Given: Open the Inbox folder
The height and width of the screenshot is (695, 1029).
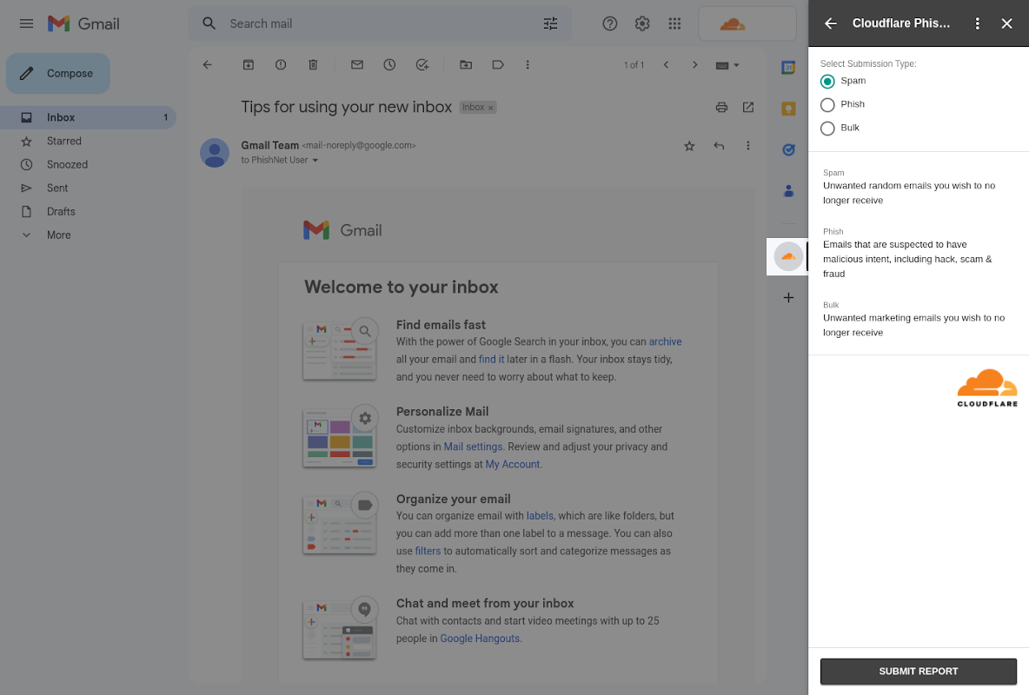Looking at the screenshot, I should point(88,117).
